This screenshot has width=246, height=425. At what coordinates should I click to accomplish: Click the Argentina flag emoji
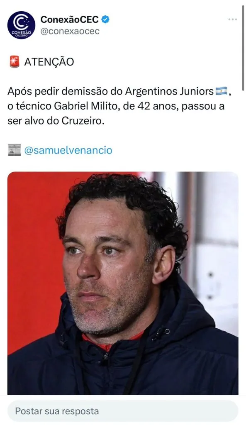point(222,91)
